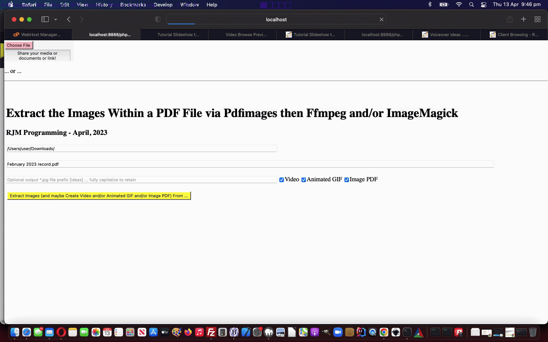The image size is (548, 342).
Task: Go forward with the forward chevron
Action: [81, 19]
